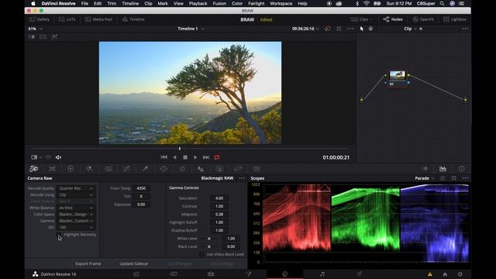Open the Parade scope type dropdown
496x279 pixels.
click(425, 178)
